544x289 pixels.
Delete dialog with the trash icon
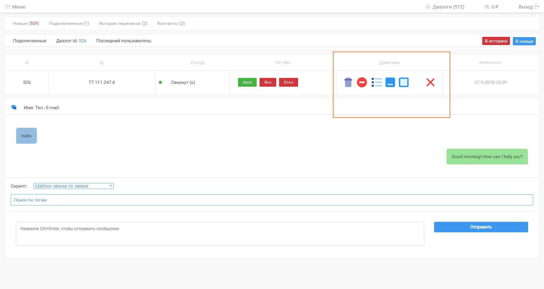tap(348, 82)
